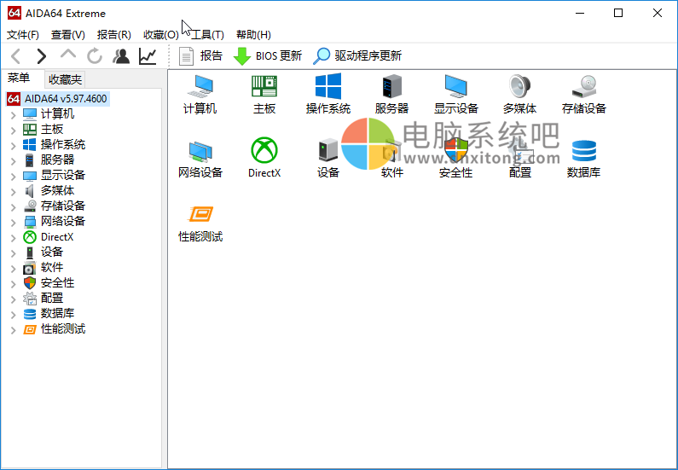Open the 收藏(O) menu
Image resolution: width=678 pixels, height=470 pixels.
[x=161, y=35]
